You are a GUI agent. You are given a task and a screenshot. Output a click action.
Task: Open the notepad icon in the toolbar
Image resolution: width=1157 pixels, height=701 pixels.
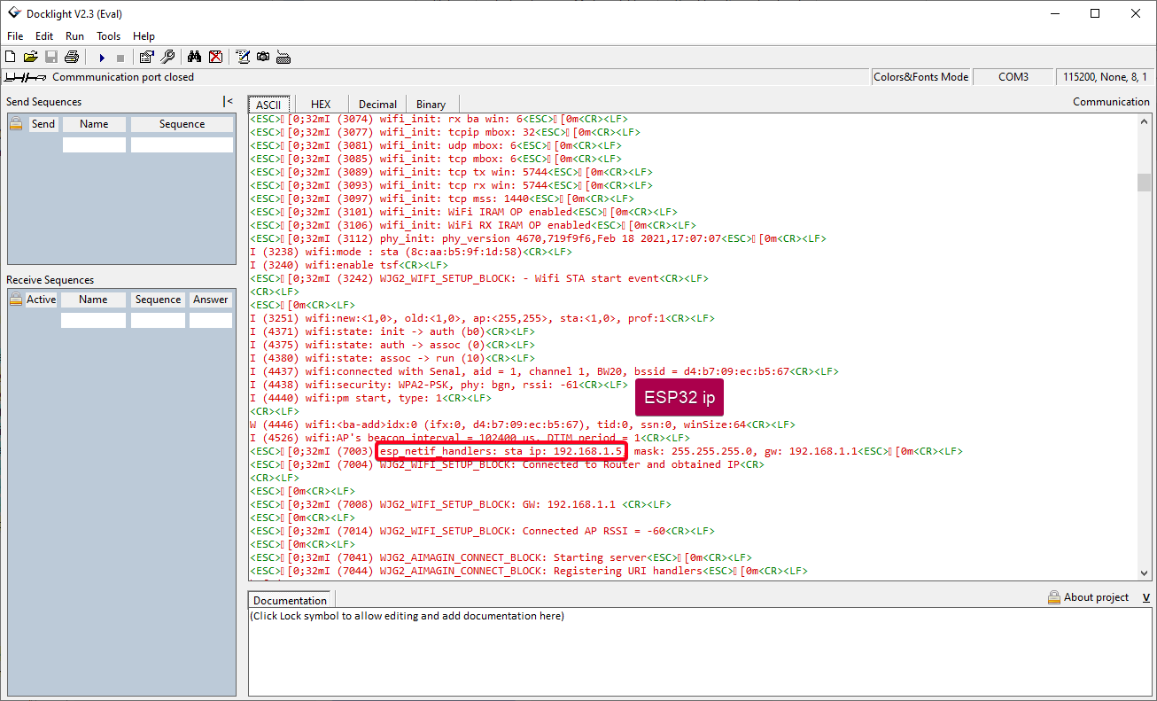[x=243, y=57]
